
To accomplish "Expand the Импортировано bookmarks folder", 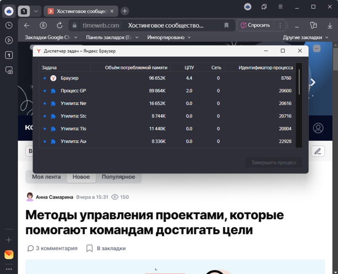I will click(169, 37).
